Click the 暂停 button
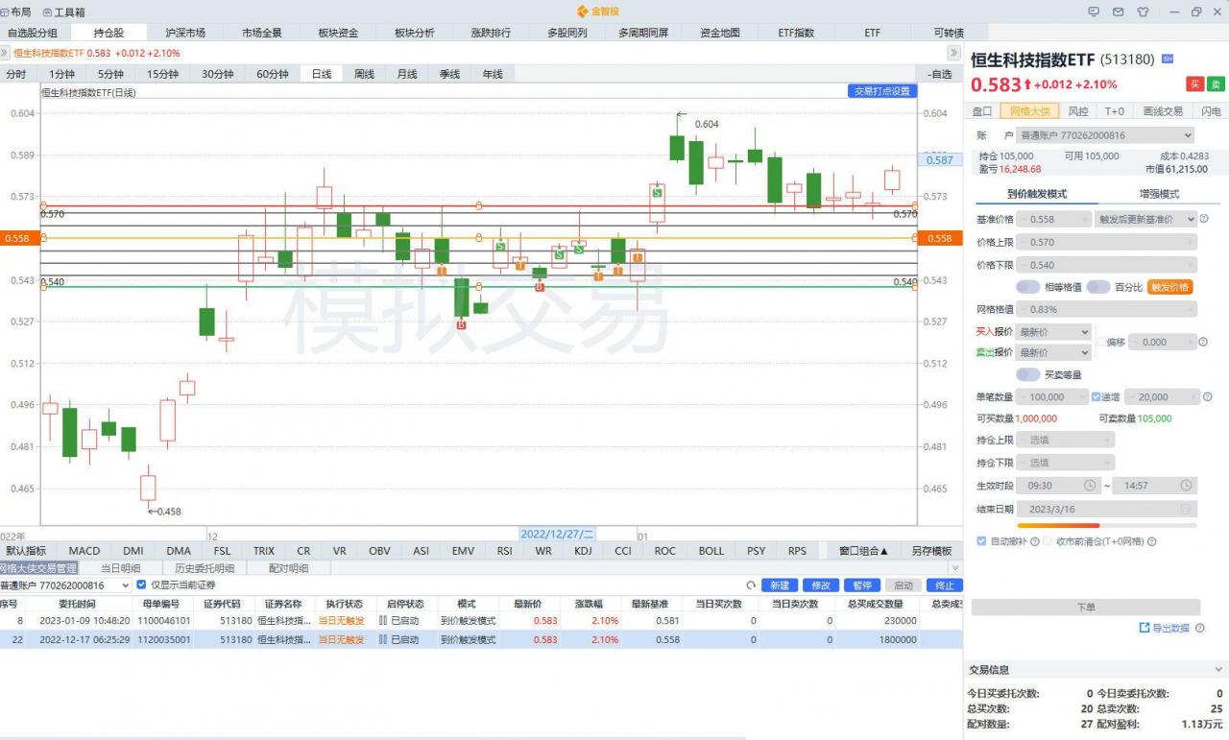This screenshot has height=740, width=1229. (861, 585)
